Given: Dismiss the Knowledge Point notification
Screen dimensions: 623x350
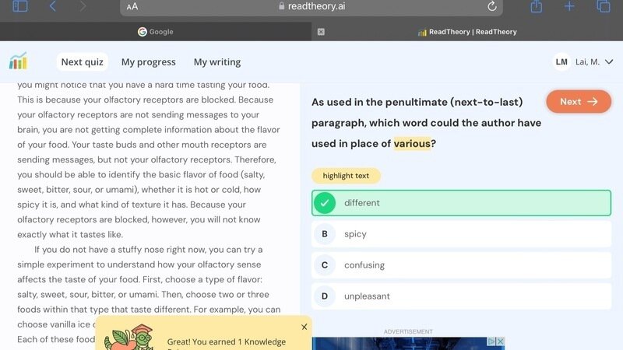Looking at the screenshot, I should 304,327.
